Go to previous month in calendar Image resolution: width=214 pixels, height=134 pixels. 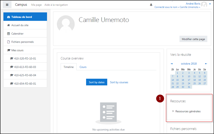[x=172, y=64]
